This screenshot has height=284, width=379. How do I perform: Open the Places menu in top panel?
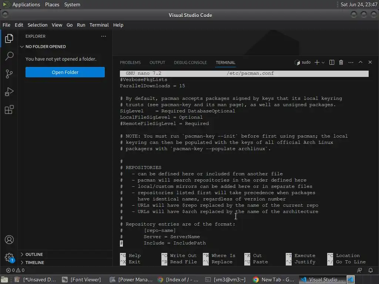tap(52, 4)
